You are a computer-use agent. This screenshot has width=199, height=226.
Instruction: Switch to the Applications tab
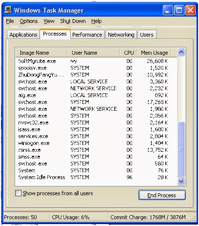tap(23, 35)
